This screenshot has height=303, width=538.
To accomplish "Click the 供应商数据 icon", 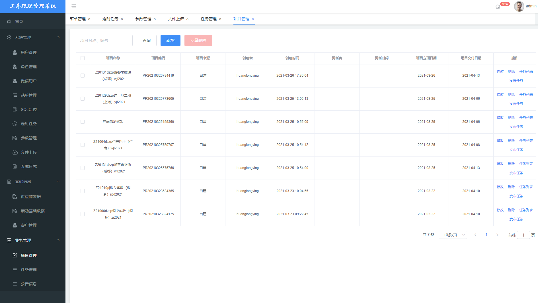I will coord(15,197).
